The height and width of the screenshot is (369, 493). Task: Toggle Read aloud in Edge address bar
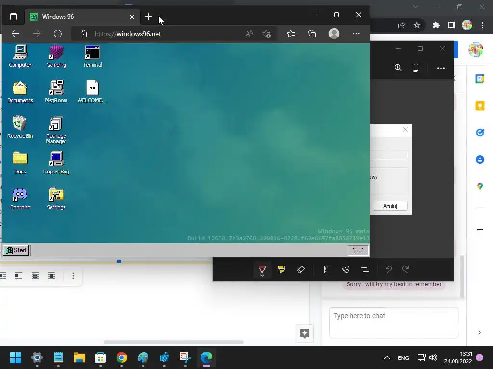coord(249,34)
